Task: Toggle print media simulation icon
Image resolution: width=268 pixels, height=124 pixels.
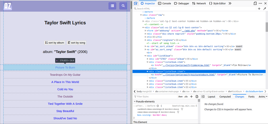Action: pyautogui.click(x=197, y=97)
